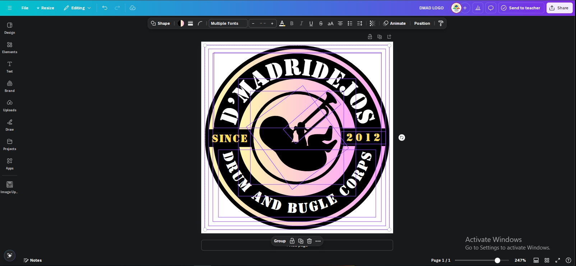The height and width of the screenshot is (266, 576).
Task: Open the Image Upscaler app
Action: pos(10,187)
